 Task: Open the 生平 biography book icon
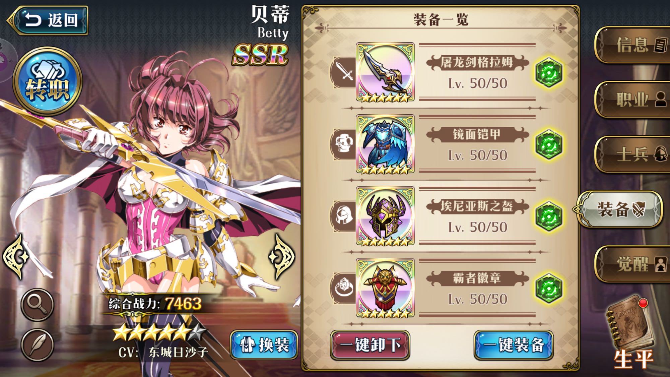tap(630, 332)
